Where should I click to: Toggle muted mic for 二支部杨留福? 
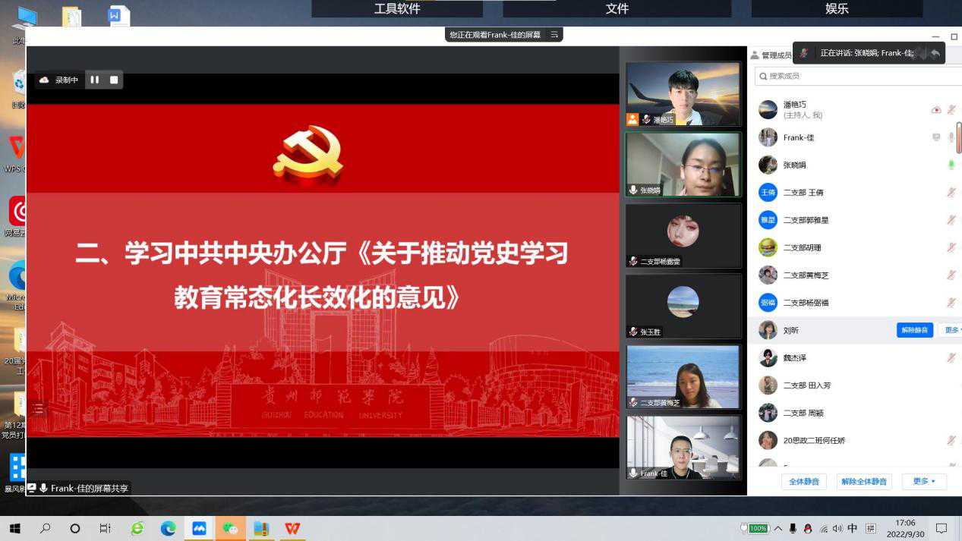point(951,303)
